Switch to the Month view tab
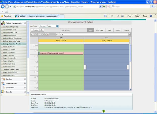Screen dimensions: 157x114 (117, 30)
